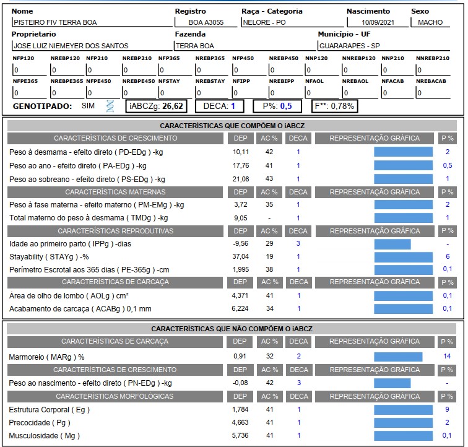Click the NNREBP210 value field
Screen dimensions: 468x447
(x=433, y=70)
